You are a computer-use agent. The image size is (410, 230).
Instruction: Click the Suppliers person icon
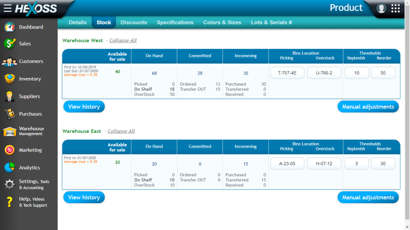tap(10, 97)
